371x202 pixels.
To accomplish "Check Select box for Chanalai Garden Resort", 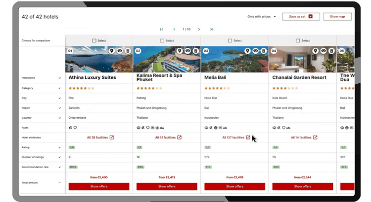I will coord(298,40).
